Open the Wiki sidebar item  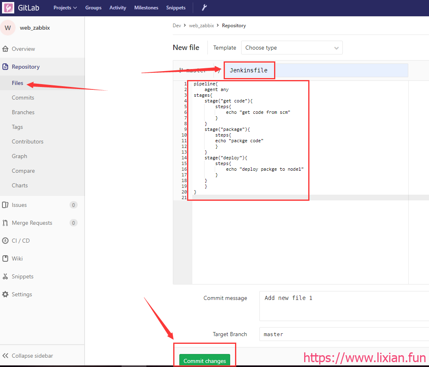click(x=17, y=258)
